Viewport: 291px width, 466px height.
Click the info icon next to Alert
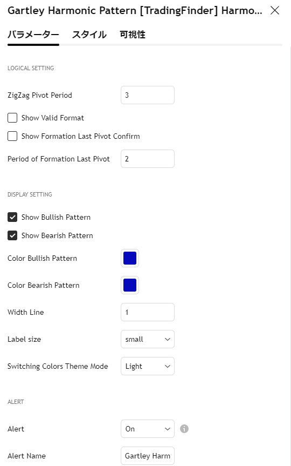[x=184, y=429]
